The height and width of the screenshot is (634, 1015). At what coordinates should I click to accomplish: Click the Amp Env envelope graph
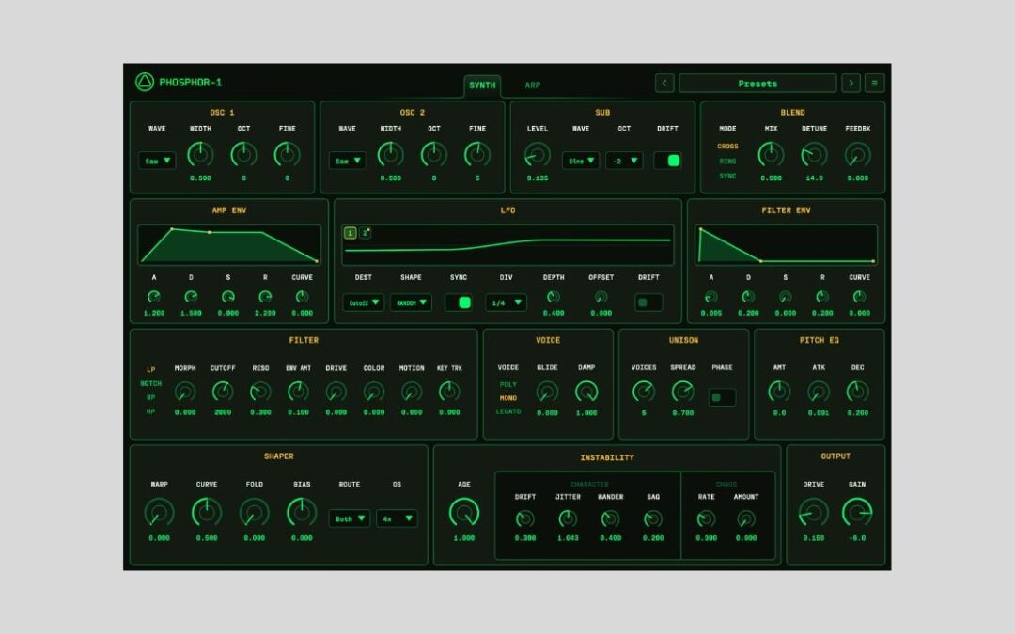229,244
